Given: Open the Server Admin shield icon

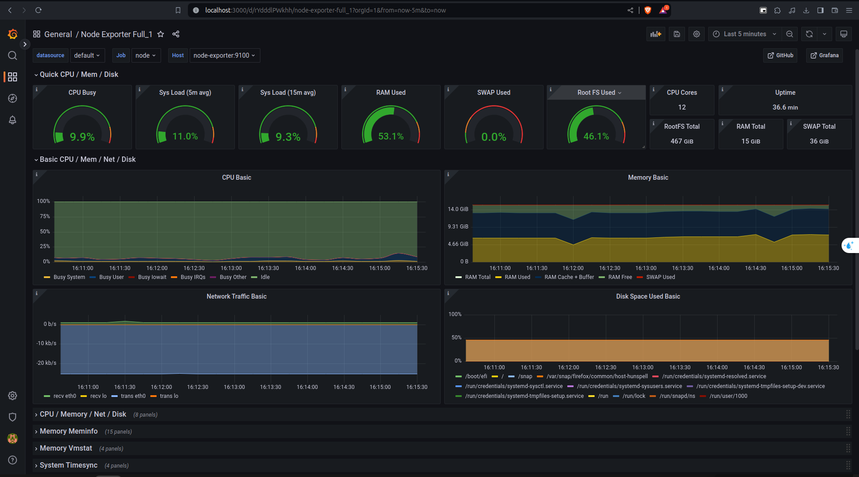Looking at the screenshot, I should pos(13,417).
